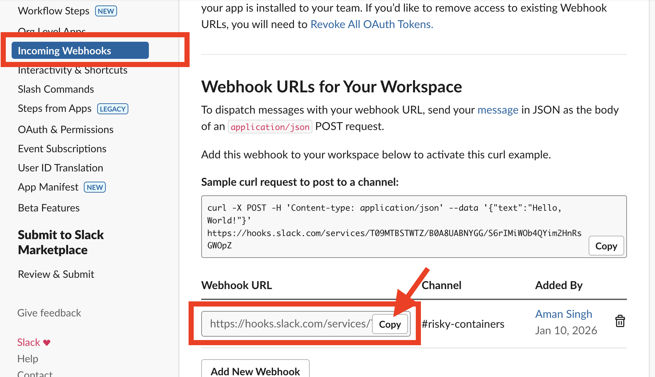Click the Give feedback link
655x377 pixels.
[x=49, y=313]
